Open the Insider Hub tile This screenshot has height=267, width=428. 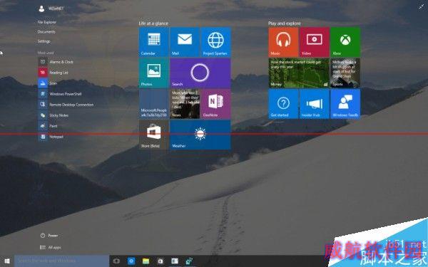tap(314, 104)
